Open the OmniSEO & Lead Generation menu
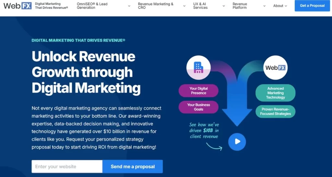Image resolution: width=332 pixels, height=177 pixels. (92, 6)
